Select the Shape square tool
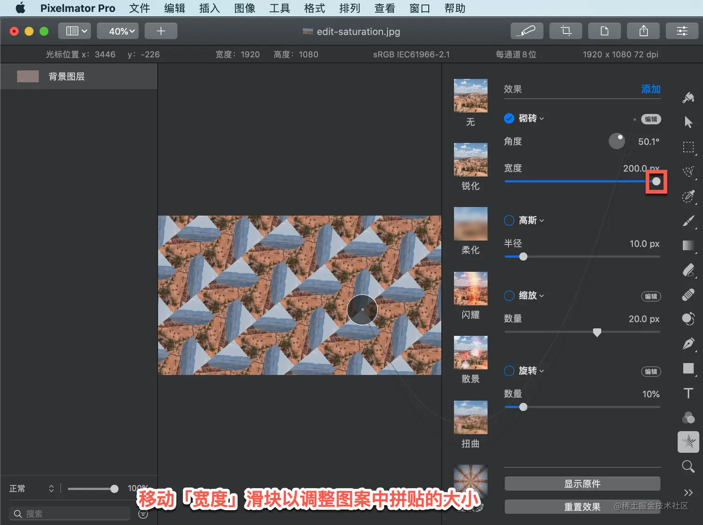Screen dimensions: 703x525 pos(688,368)
